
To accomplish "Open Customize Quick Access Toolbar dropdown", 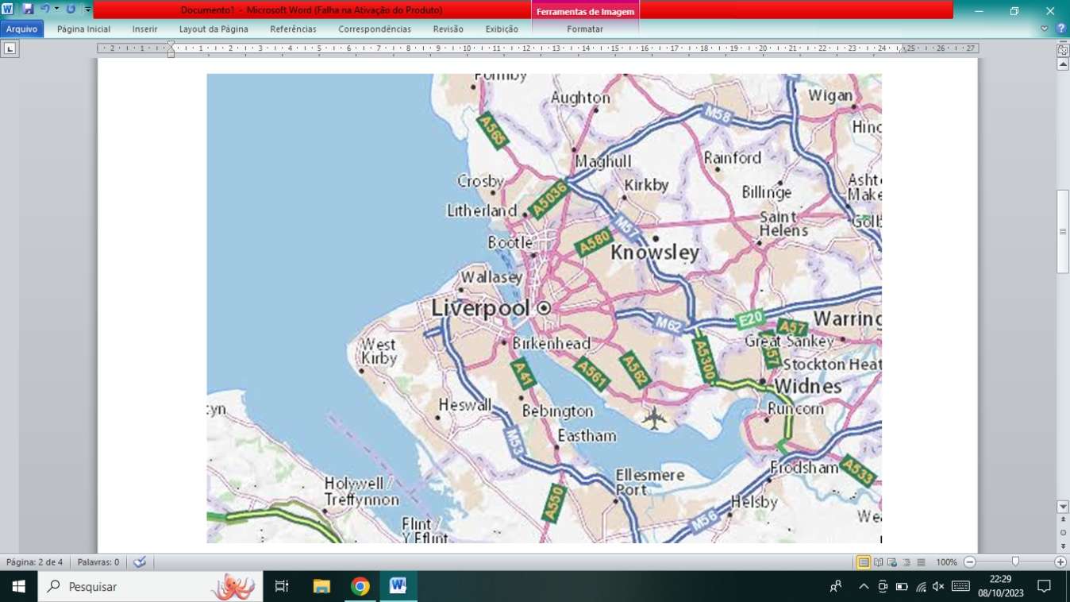I will coord(88,10).
